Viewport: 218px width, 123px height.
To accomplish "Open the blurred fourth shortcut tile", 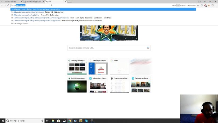I will [141, 67].
